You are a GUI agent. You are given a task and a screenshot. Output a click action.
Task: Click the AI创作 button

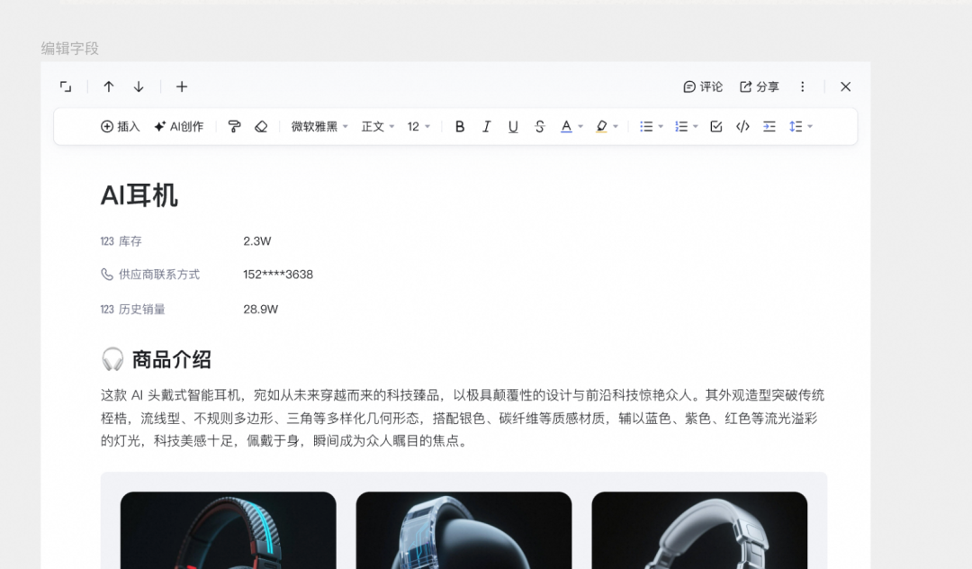178,127
